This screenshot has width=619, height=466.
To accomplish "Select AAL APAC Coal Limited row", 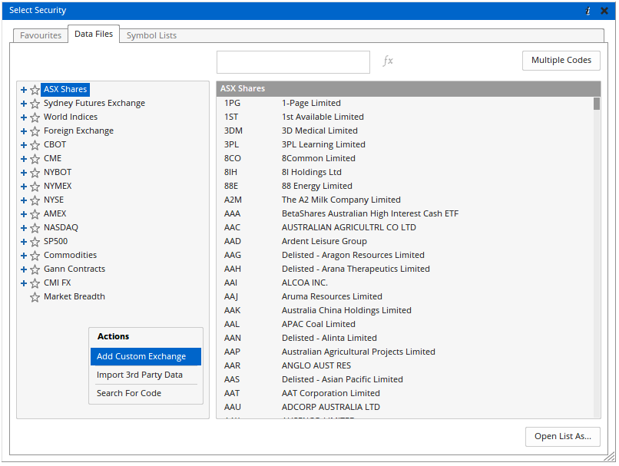I will pos(405,324).
